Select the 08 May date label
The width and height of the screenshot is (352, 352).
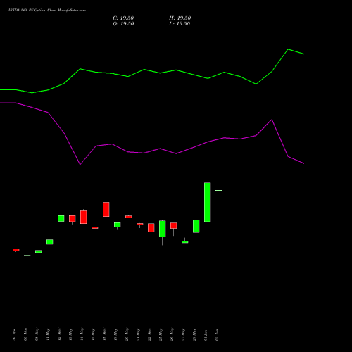37,334
